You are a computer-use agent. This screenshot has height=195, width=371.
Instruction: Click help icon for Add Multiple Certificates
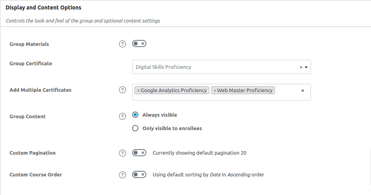(x=123, y=90)
